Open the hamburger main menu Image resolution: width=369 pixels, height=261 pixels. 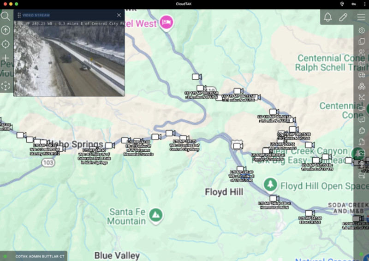361,17
